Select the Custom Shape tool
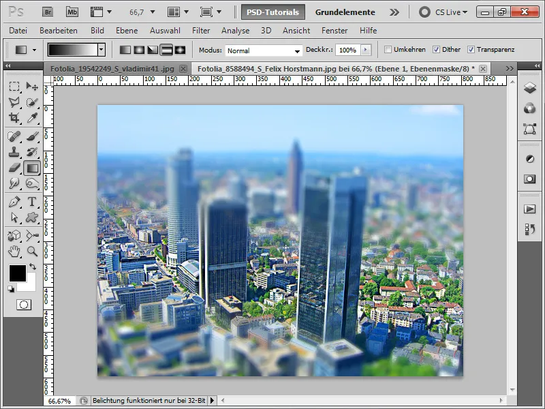This screenshot has width=545, height=409. [x=32, y=217]
